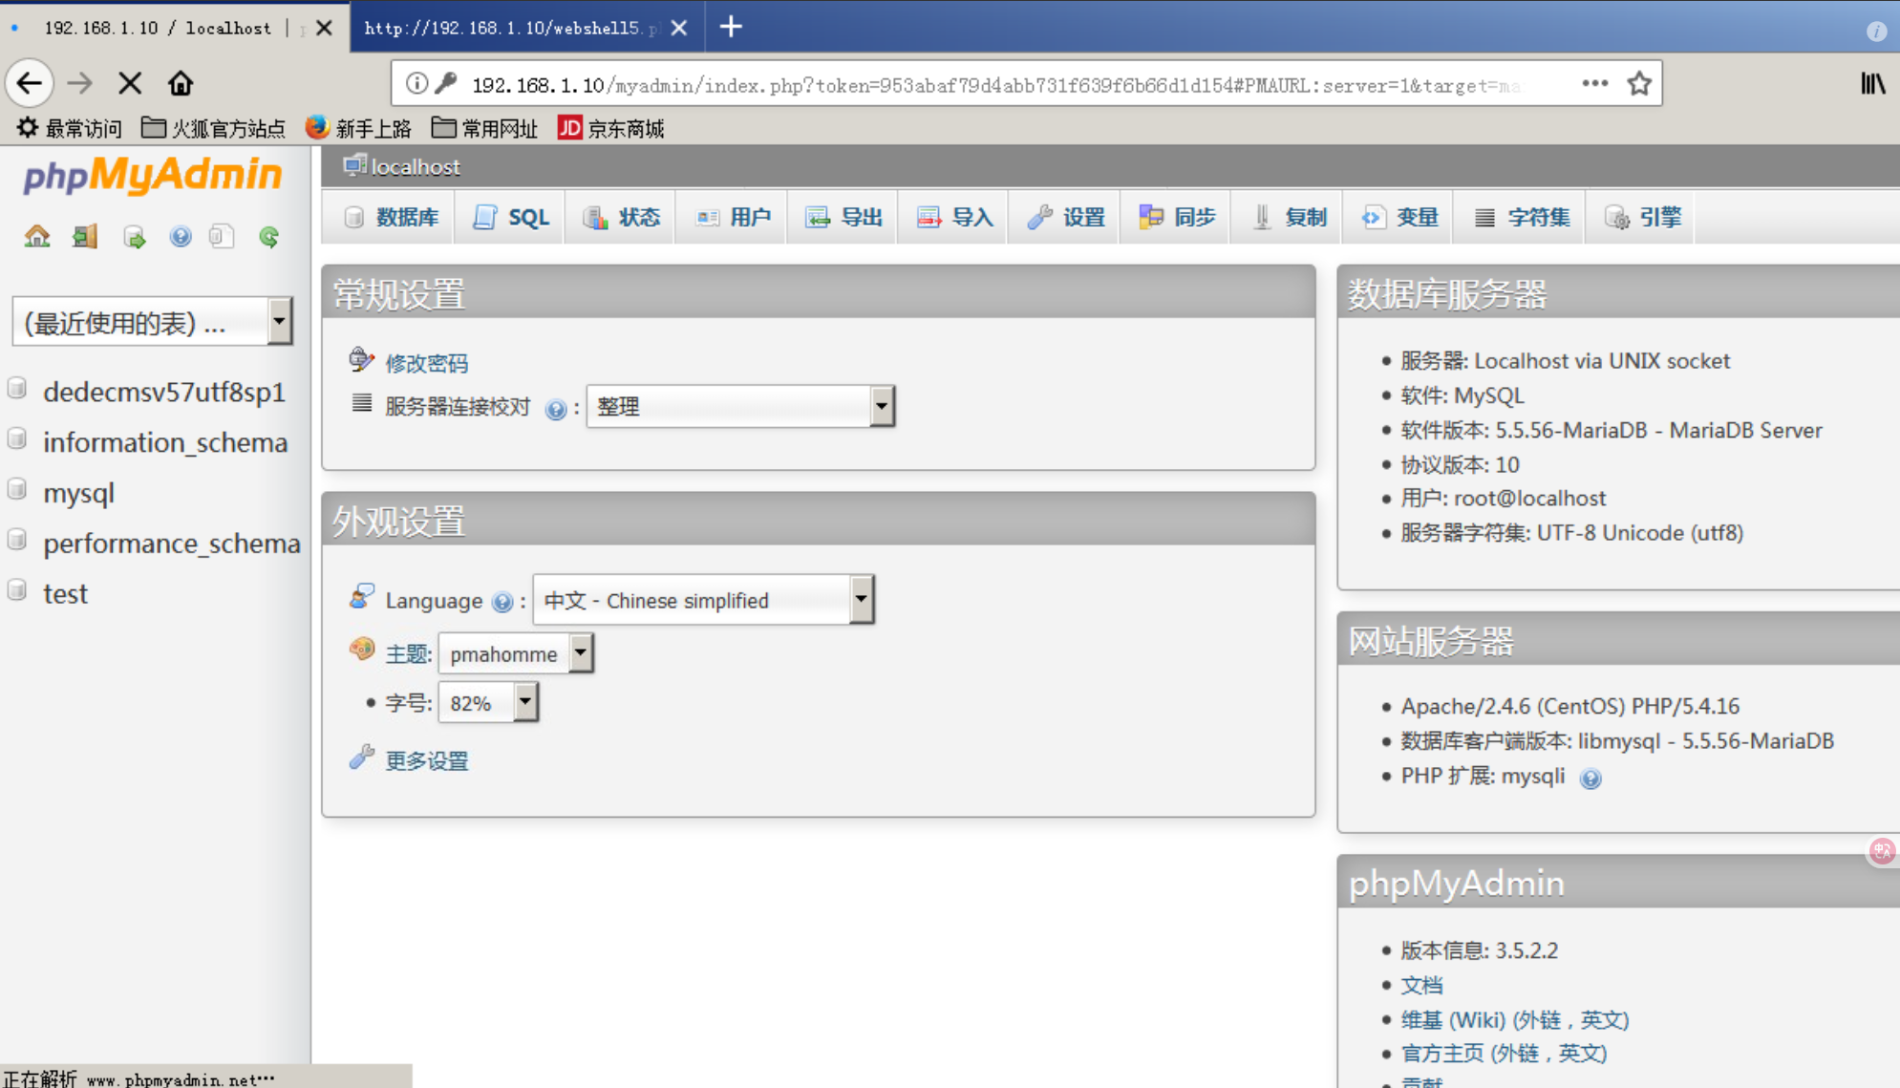Image resolution: width=1900 pixels, height=1088 pixels.
Task: Open the 用户 users tab
Action: [733, 217]
